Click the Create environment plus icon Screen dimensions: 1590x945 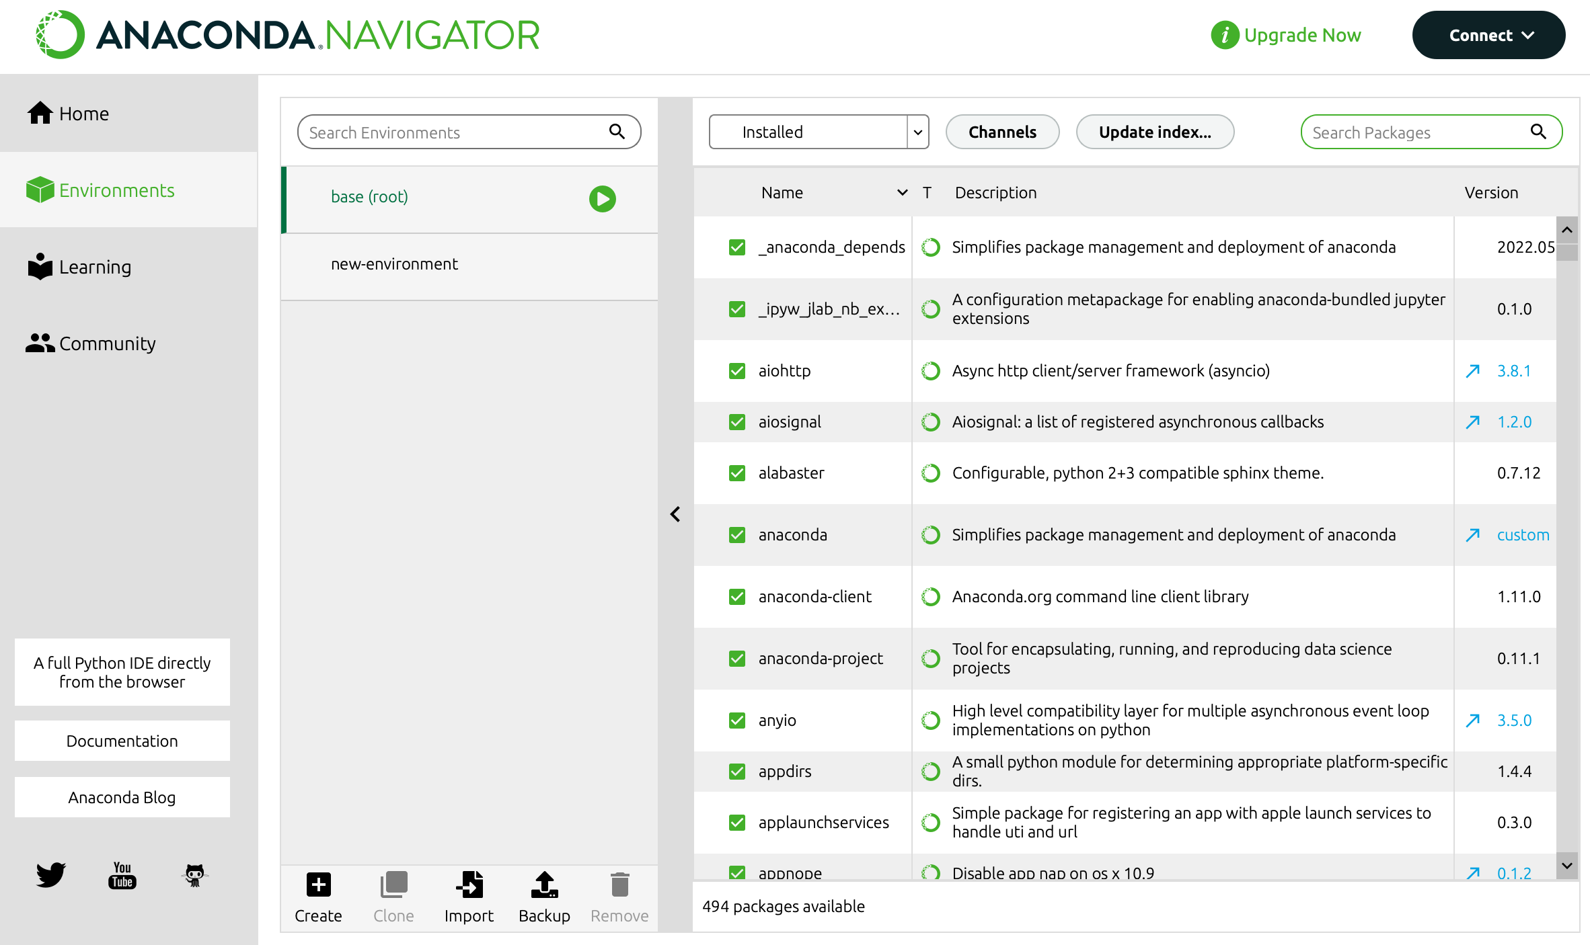pos(318,884)
